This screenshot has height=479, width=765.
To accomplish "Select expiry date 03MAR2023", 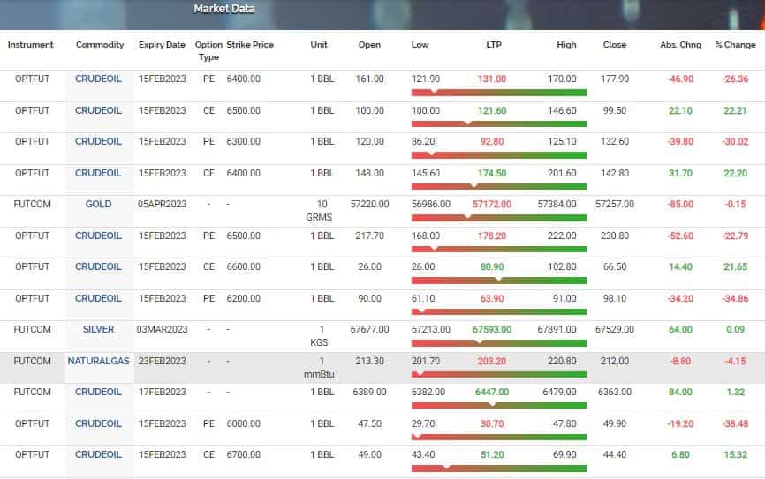I will [x=162, y=329].
